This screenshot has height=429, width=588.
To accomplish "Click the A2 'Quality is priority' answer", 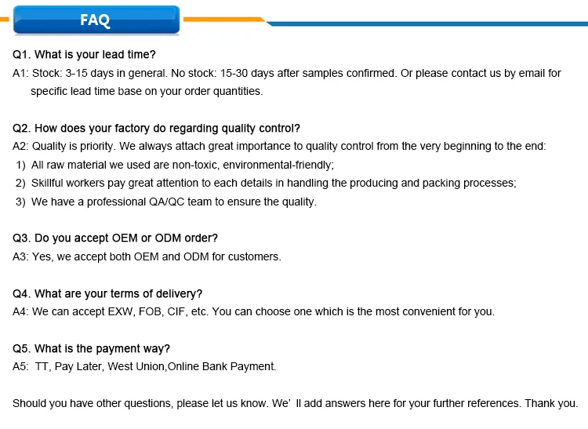I will click(279, 146).
